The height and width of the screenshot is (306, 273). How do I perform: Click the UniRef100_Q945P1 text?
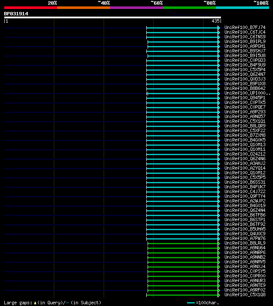245,98
